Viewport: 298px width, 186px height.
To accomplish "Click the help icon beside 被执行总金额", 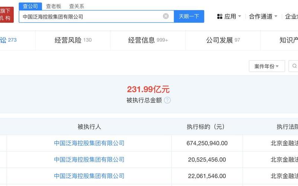I will tap(167, 100).
